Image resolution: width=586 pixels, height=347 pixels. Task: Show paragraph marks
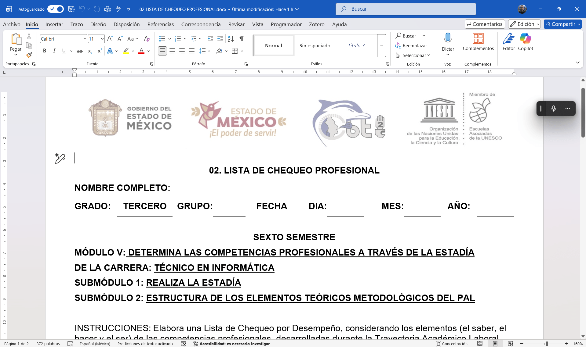pos(241,39)
